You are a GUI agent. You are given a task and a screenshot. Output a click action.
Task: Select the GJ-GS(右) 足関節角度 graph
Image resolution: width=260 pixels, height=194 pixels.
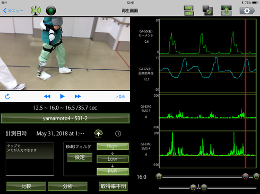tap(207, 75)
